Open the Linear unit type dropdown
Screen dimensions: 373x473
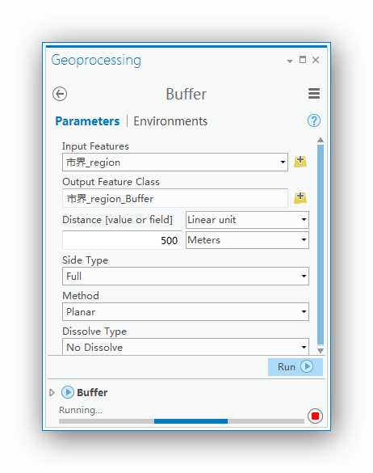[x=247, y=220]
